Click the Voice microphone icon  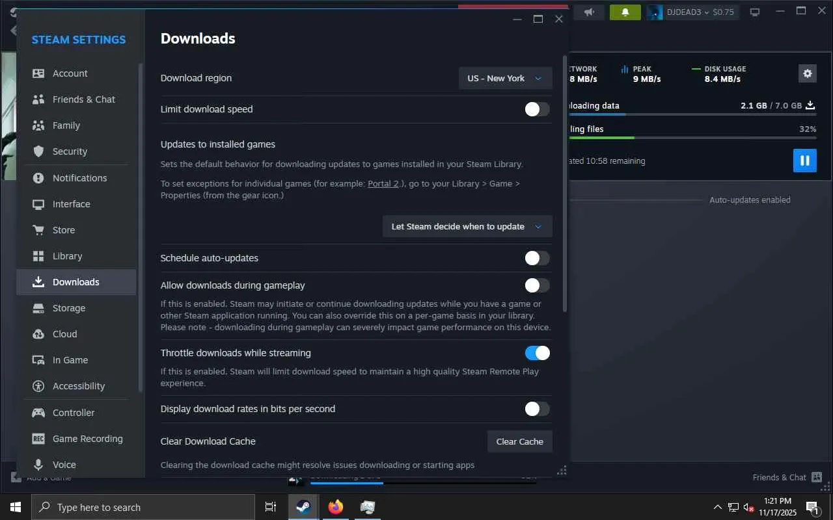pyautogui.click(x=38, y=465)
